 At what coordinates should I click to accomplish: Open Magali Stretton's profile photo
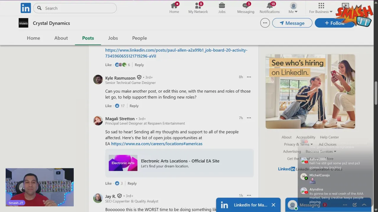coord(98,120)
